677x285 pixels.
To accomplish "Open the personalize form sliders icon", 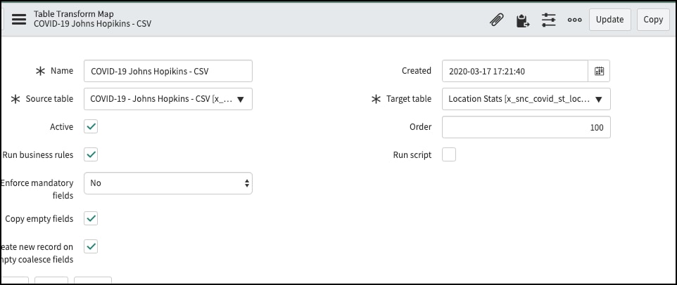I will coord(549,20).
